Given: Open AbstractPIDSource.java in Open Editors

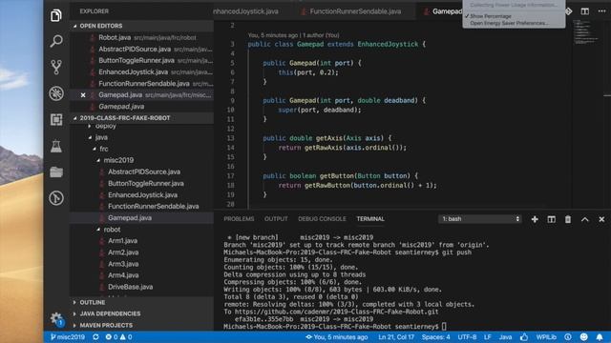Looking at the screenshot, I should click(x=142, y=49).
